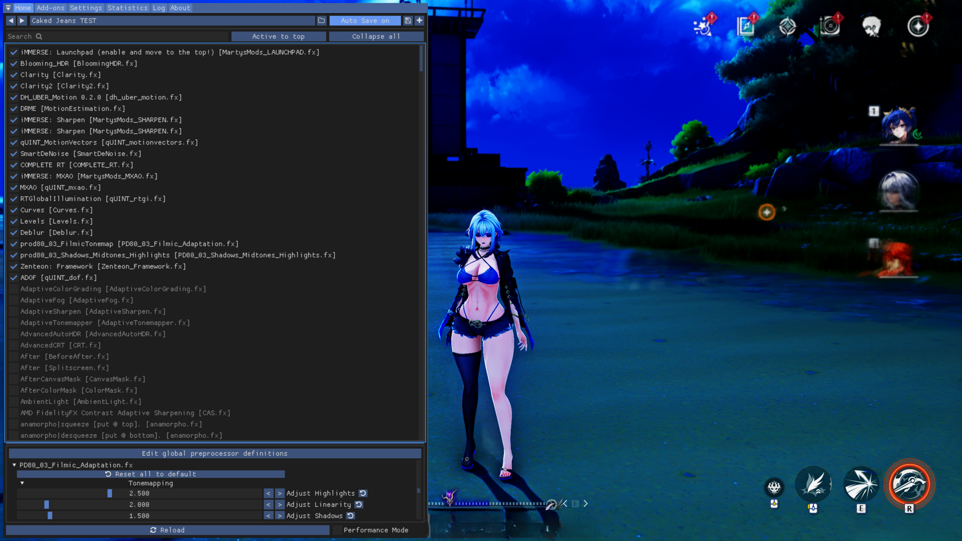Click Reset all to default

(x=151, y=474)
